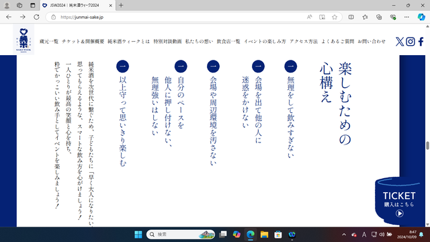Open a new browser tab
This screenshot has height=242, width=430.
(x=121, y=5)
